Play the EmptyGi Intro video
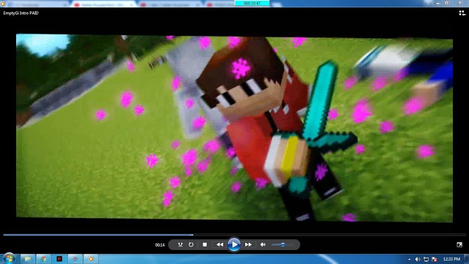 pyautogui.click(x=234, y=245)
